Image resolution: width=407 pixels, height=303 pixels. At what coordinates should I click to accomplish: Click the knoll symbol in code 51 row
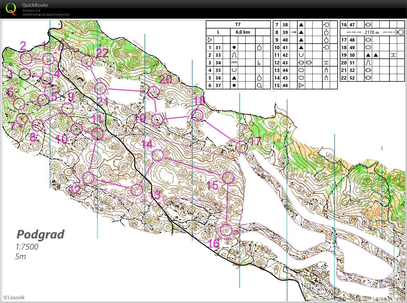pyautogui.click(x=368, y=63)
